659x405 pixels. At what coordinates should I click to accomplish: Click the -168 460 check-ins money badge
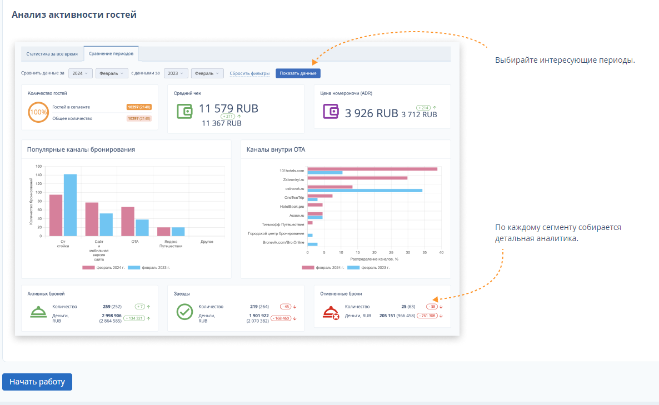[x=281, y=318]
